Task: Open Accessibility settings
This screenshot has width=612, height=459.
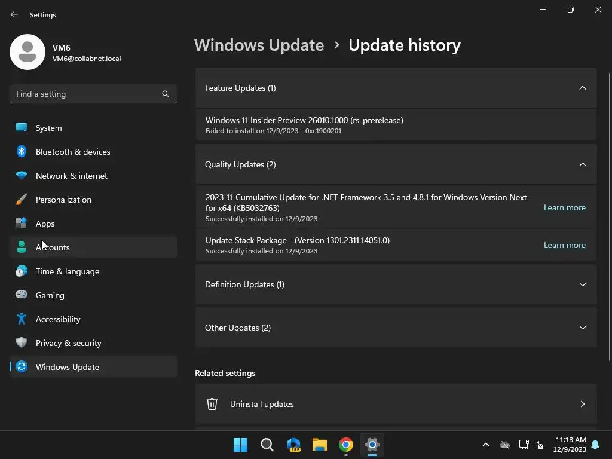Action: click(93, 319)
